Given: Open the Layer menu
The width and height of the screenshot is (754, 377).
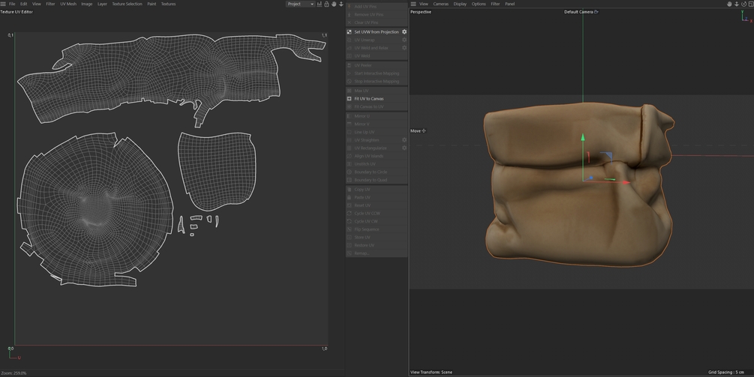Looking at the screenshot, I should click(103, 4).
